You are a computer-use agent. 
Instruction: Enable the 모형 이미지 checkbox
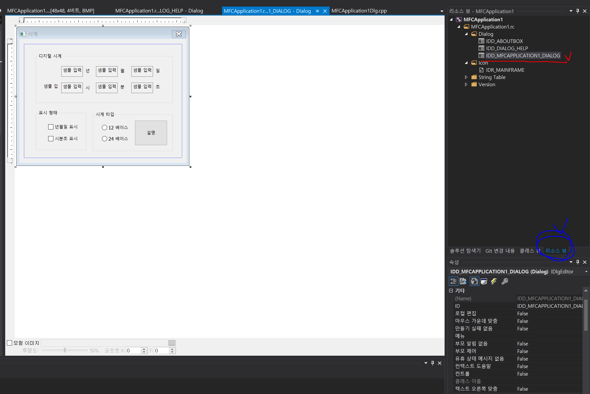[10, 343]
